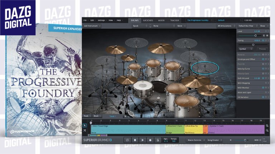This screenshot has height=154, width=275.
Task: Select the Verse hats block
Action: [x=128, y=129]
